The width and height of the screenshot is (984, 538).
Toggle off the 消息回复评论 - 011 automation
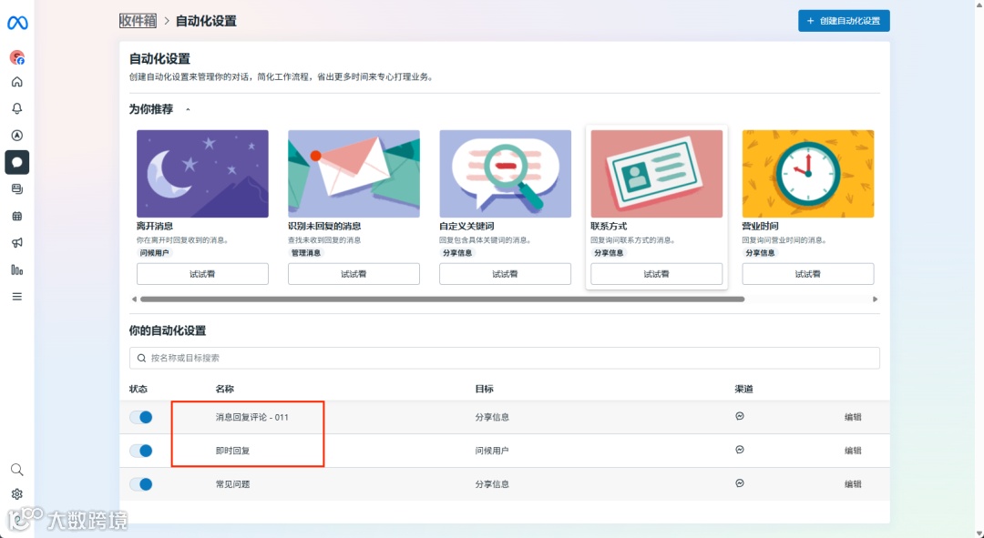pos(140,417)
